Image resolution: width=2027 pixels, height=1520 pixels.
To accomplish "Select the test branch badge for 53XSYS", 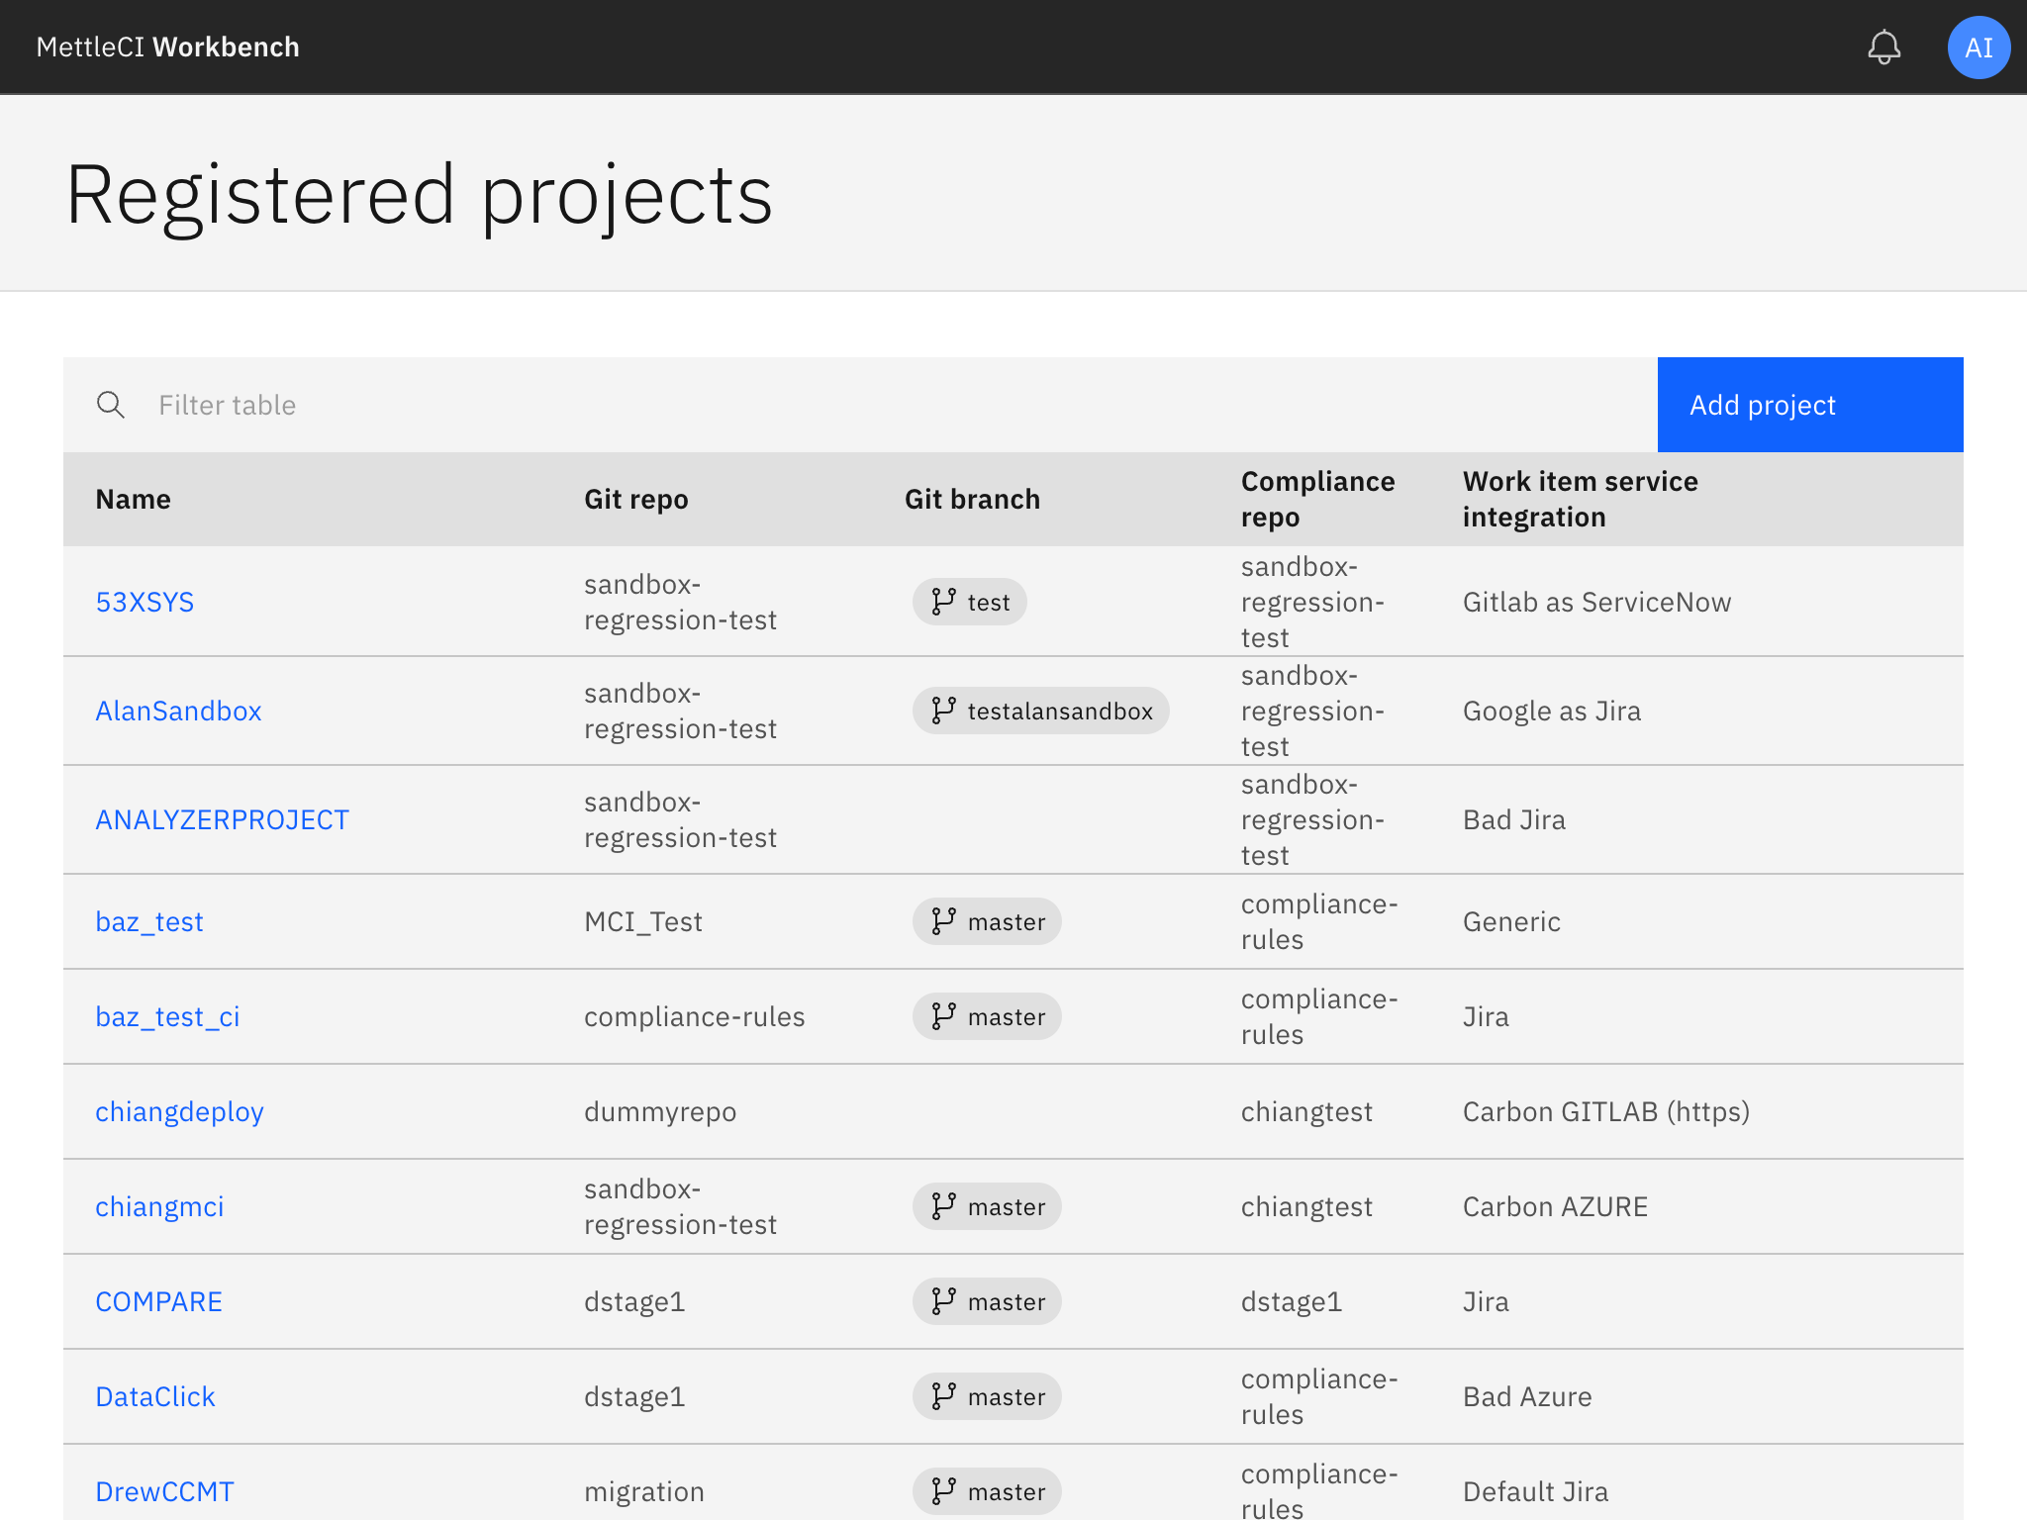I will point(970,601).
